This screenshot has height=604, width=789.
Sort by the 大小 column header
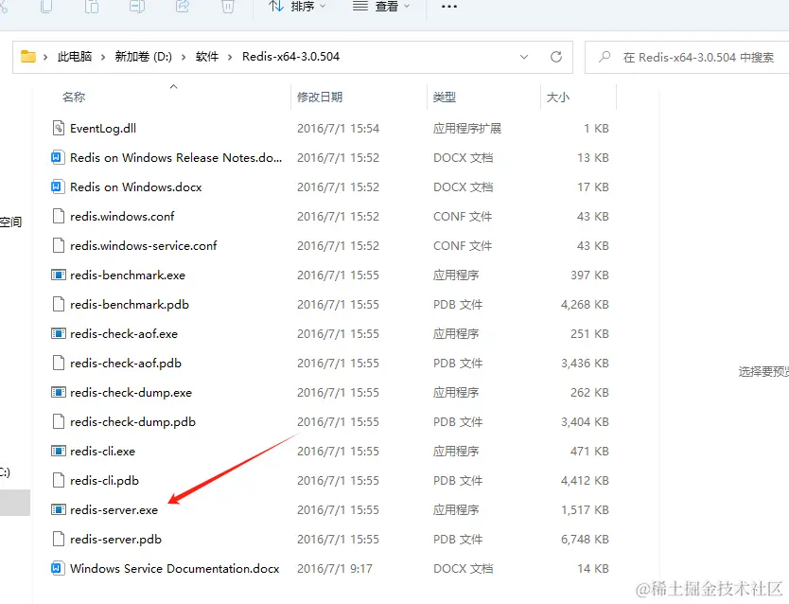(x=558, y=97)
